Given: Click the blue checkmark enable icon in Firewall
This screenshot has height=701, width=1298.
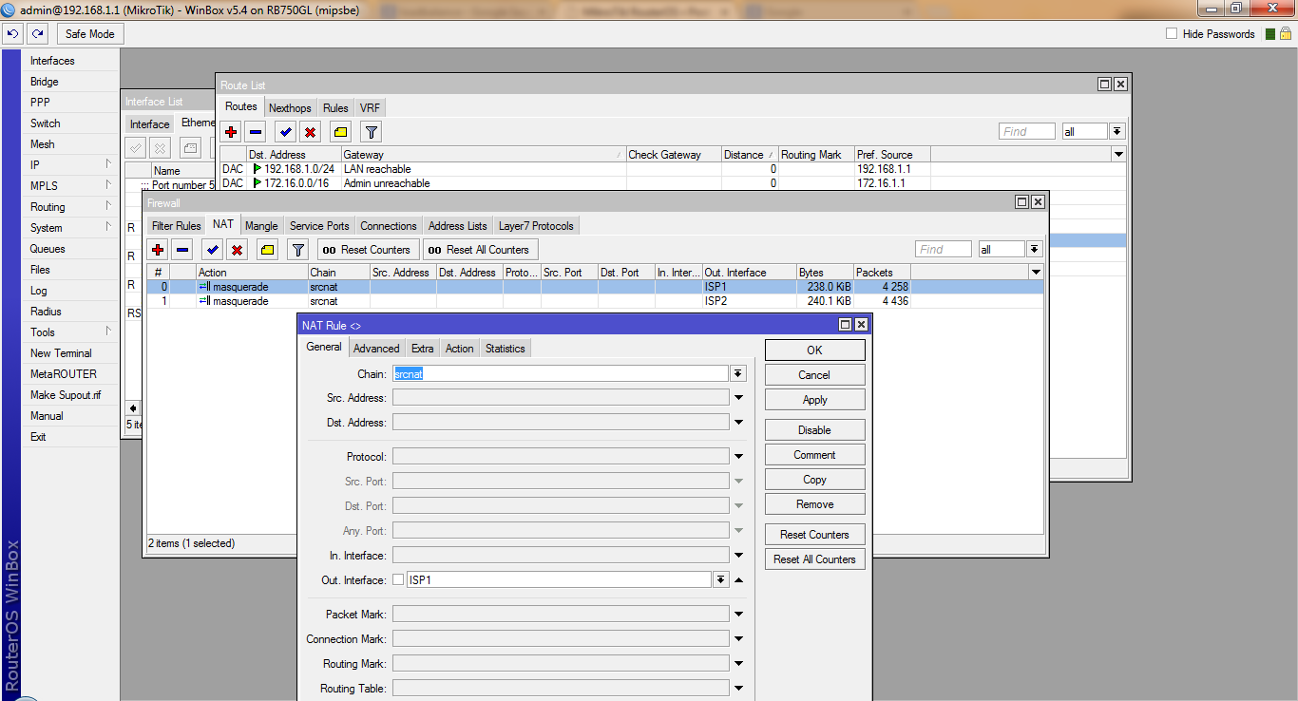Looking at the screenshot, I should click(x=213, y=250).
